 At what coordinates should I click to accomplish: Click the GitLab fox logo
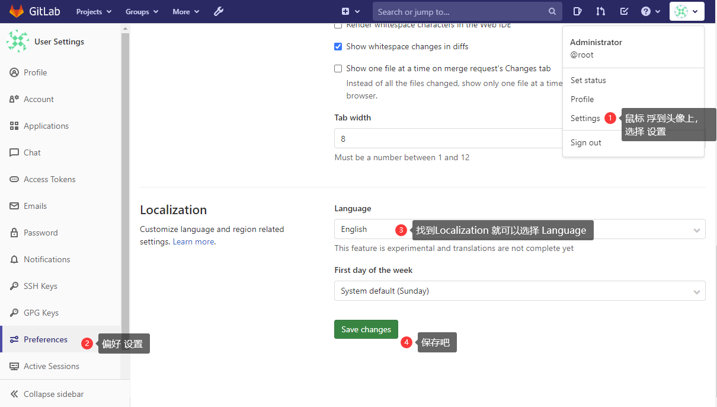[x=16, y=11]
